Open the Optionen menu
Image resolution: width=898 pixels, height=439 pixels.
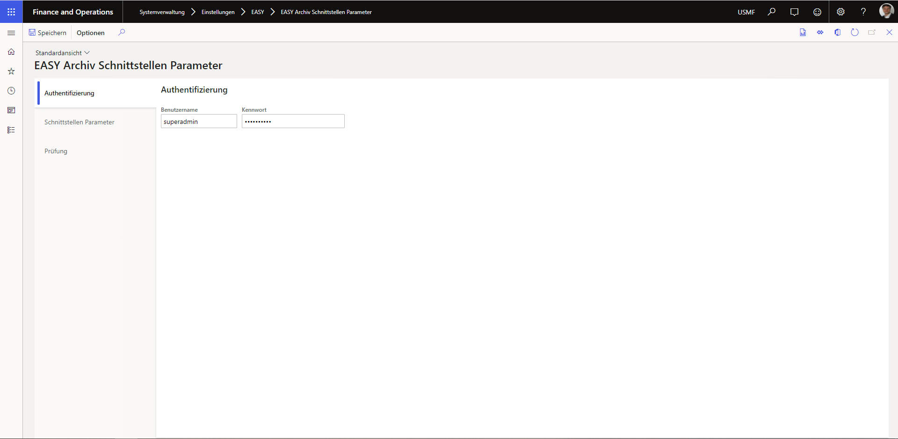click(91, 33)
